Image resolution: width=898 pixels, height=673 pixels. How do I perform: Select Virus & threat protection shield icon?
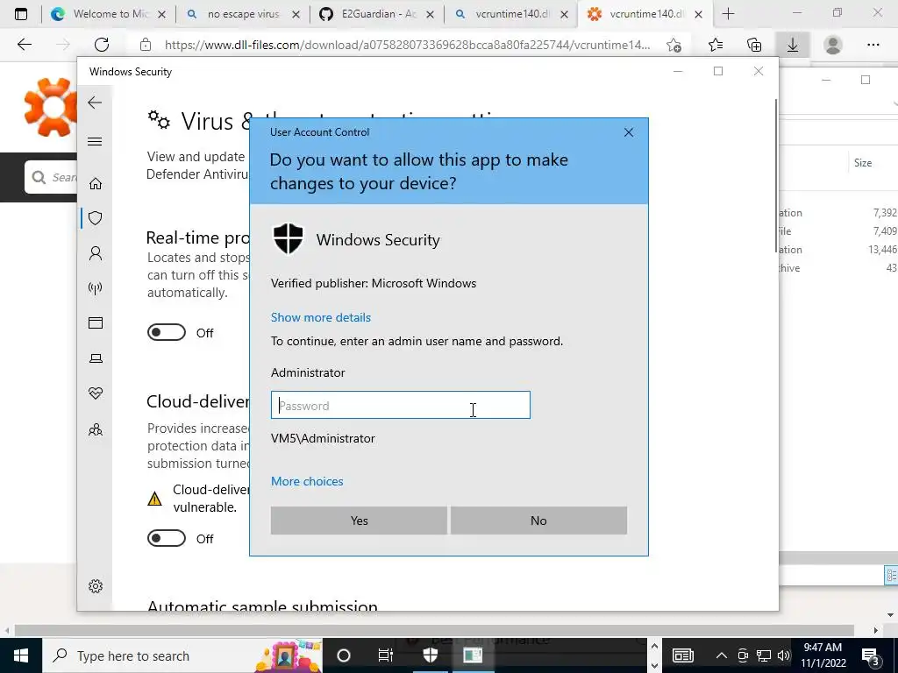[95, 218]
